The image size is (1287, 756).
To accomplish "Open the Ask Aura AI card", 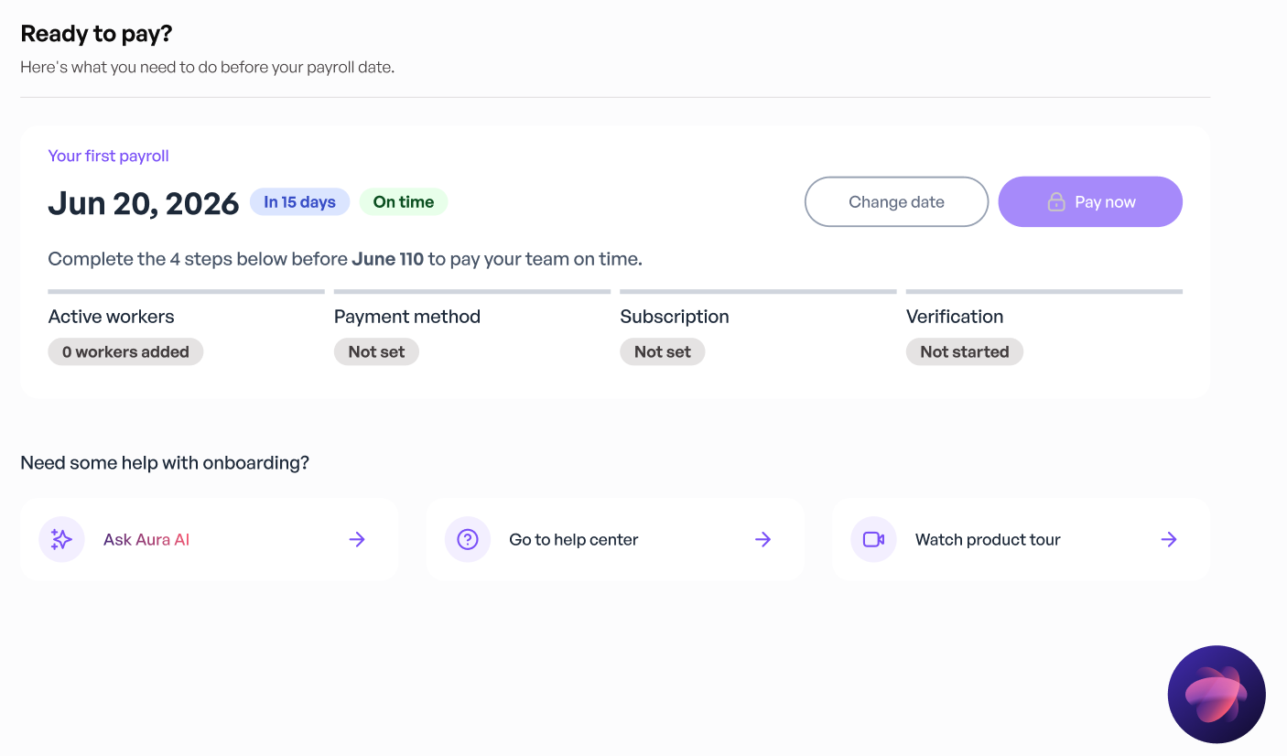I will (209, 539).
